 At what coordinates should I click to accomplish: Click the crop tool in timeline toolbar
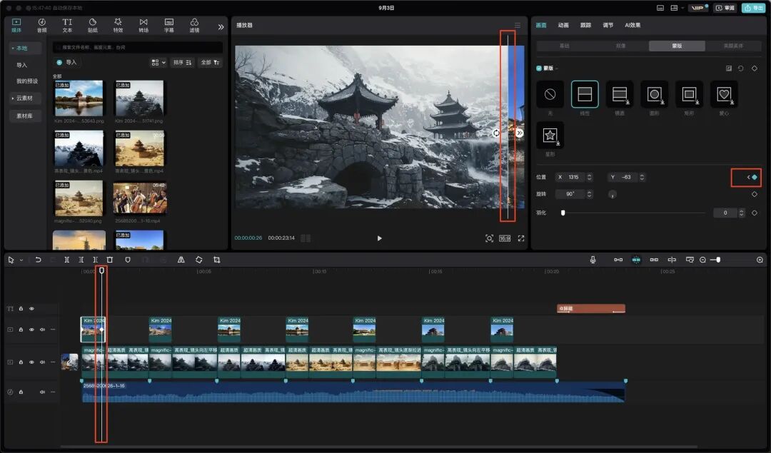click(217, 260)
